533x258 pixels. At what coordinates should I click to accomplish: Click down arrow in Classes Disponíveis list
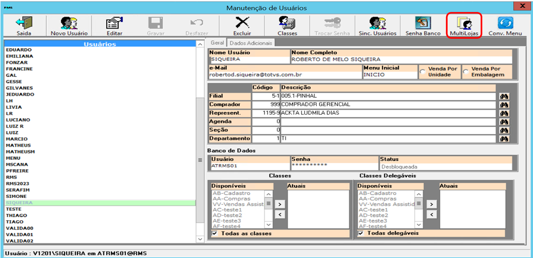coord(269,225)
